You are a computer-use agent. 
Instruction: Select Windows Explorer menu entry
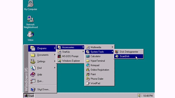pyautogui.click(x=70, y=61)
